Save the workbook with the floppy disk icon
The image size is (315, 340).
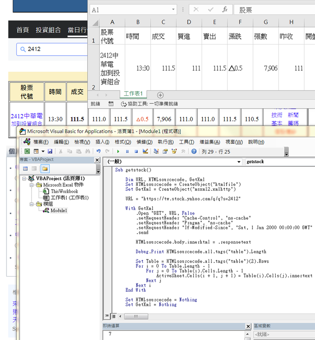pos(50,151)
